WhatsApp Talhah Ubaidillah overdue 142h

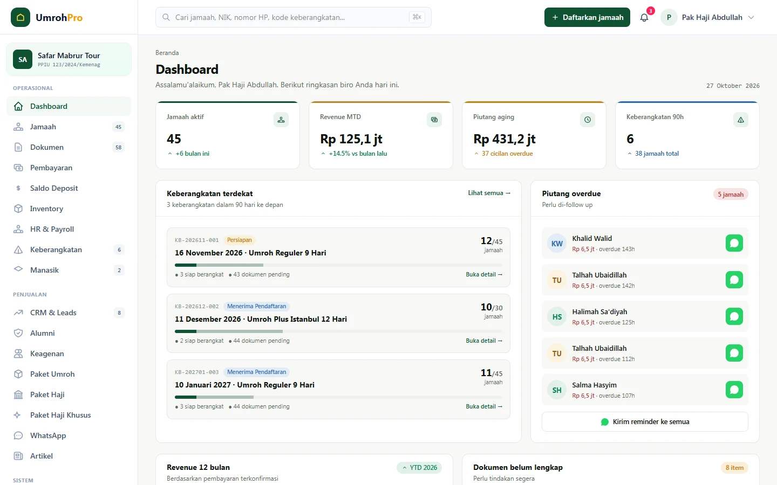734,280
